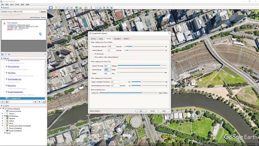Toggle the Roads (Outdated) layer checkbox
Viewport: 259px width, 146px height.
click(5, 131)
